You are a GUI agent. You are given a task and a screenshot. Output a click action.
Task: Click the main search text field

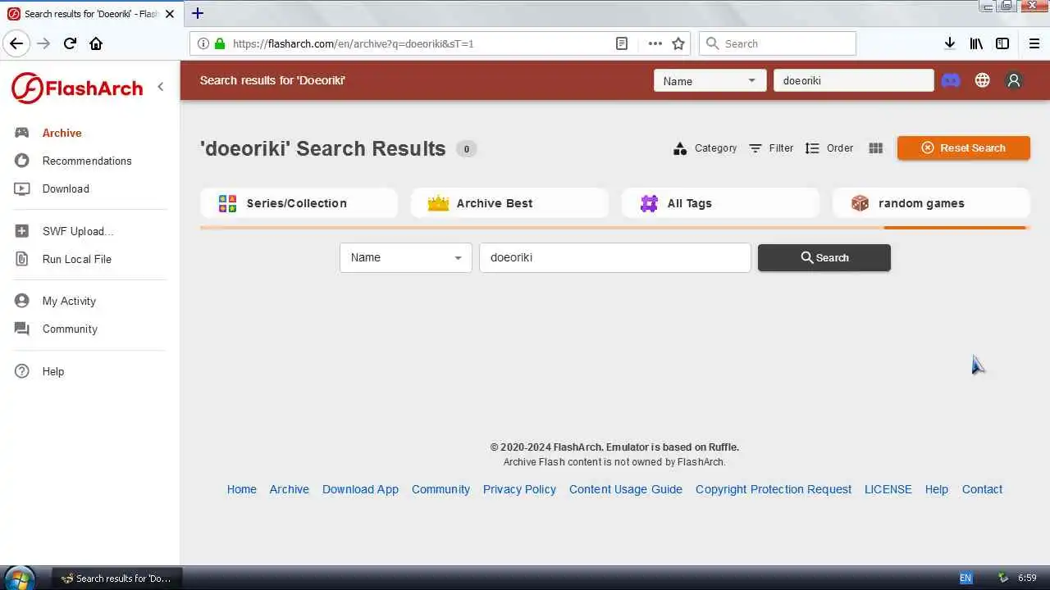tap(614, 257)
